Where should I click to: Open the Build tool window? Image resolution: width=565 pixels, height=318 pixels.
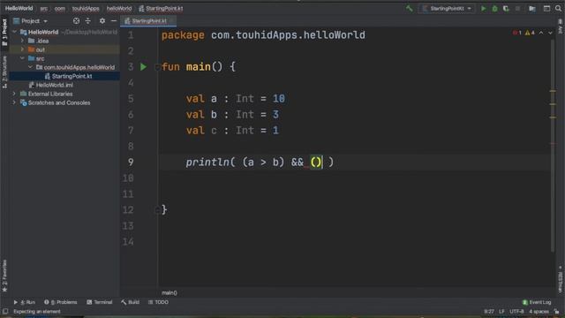click(131, 302)
